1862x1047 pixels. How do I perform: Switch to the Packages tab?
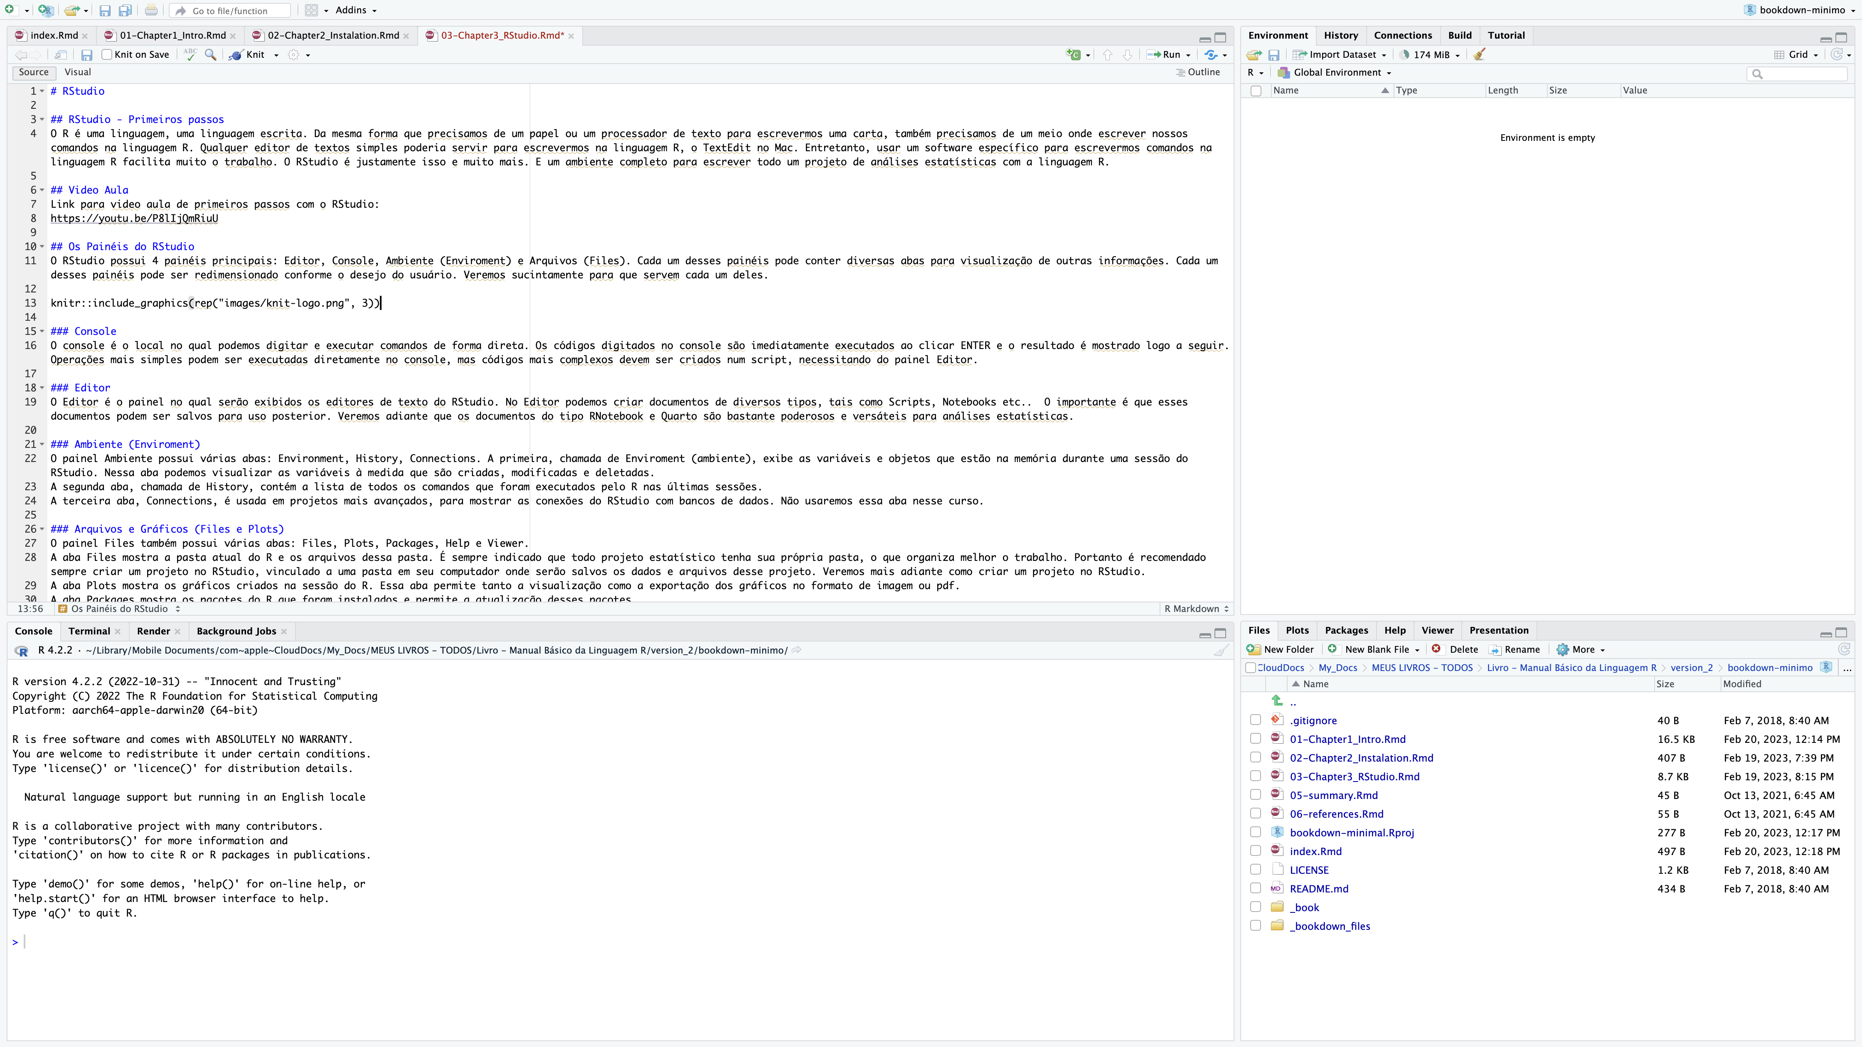(1347, 631)
